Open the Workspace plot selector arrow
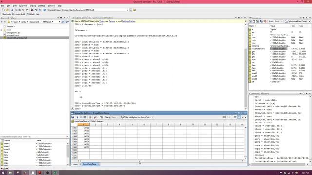 click(x=309, y=21)
